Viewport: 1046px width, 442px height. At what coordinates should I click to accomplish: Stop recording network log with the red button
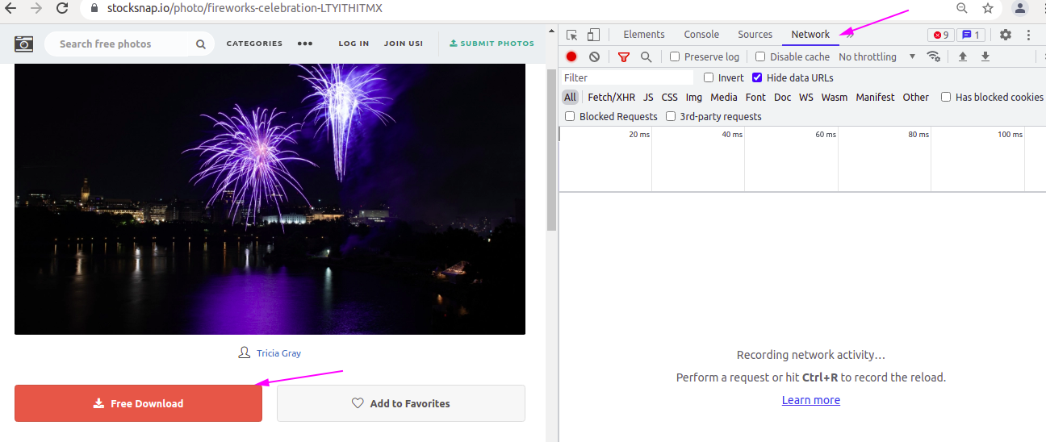point(571,56)
